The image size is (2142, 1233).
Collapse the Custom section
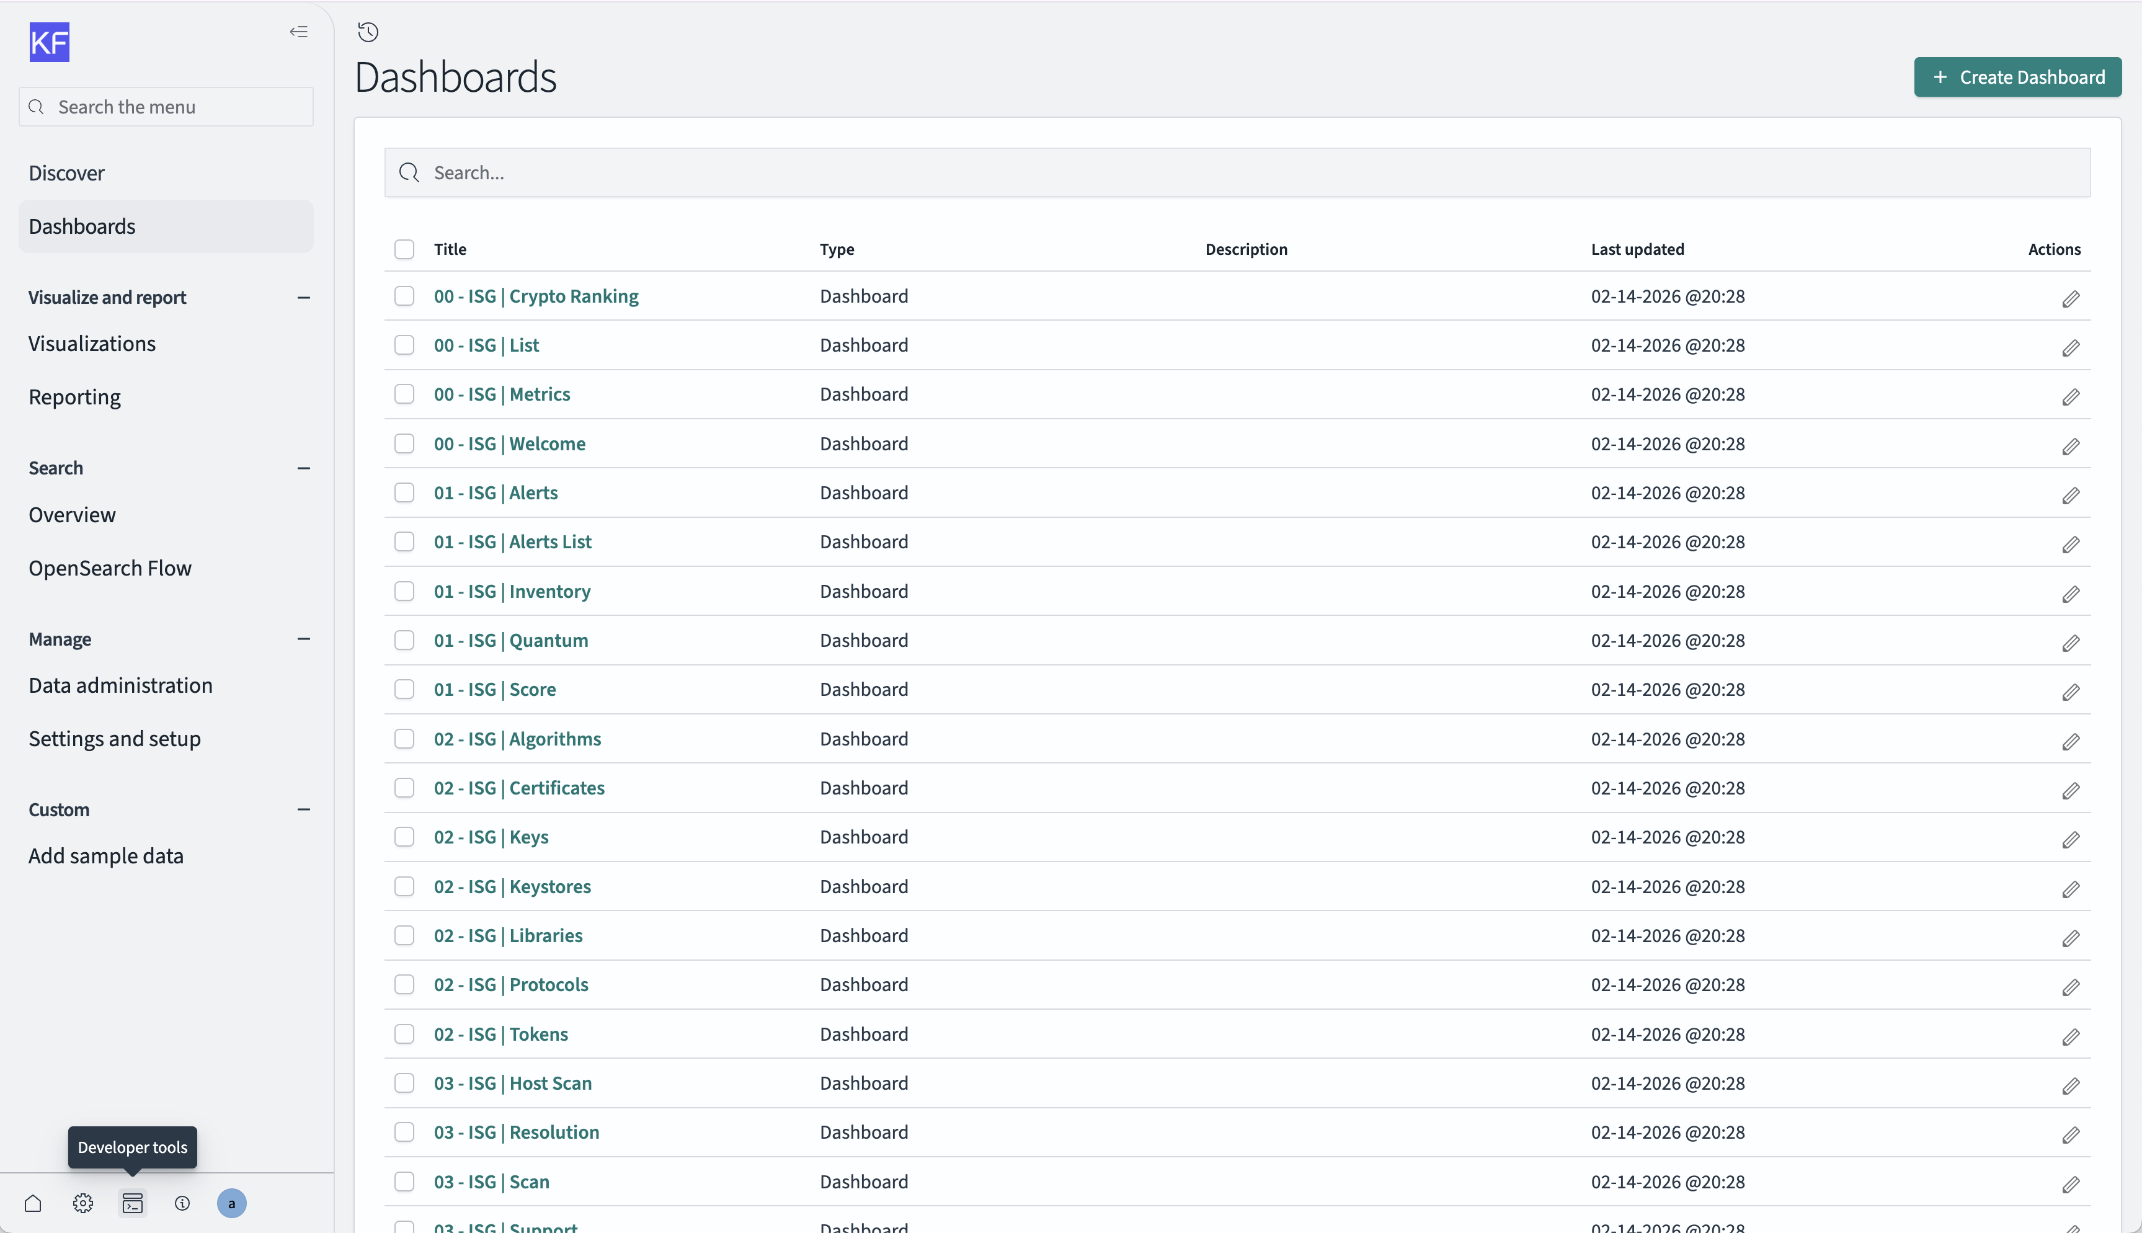(304, 809)
